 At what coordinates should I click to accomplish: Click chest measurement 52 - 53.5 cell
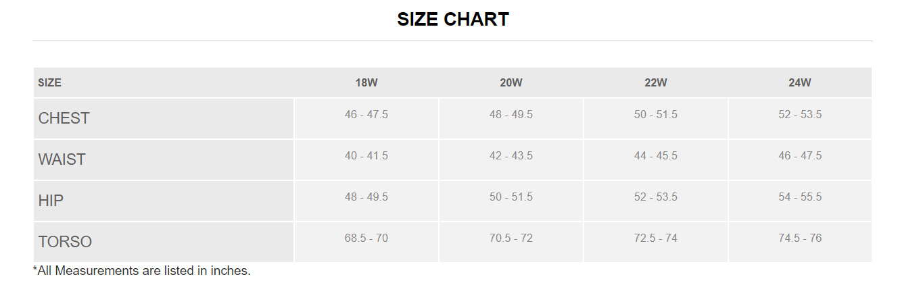tap(800, 115)
